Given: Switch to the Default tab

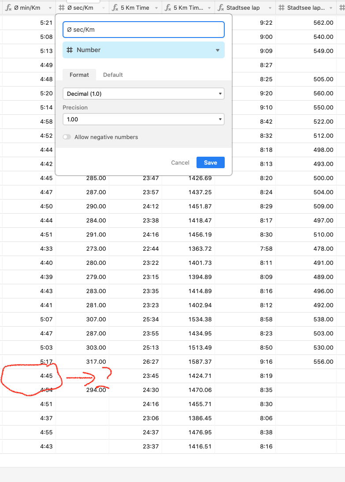Looking at the screenshot, I should pos(113,75).
